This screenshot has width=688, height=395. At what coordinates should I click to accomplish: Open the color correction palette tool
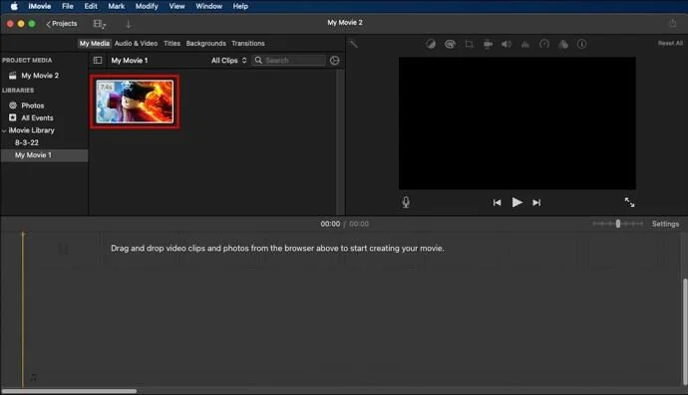[450, 44]
